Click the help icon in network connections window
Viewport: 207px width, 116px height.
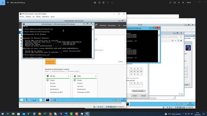click(x=181, y=41)
